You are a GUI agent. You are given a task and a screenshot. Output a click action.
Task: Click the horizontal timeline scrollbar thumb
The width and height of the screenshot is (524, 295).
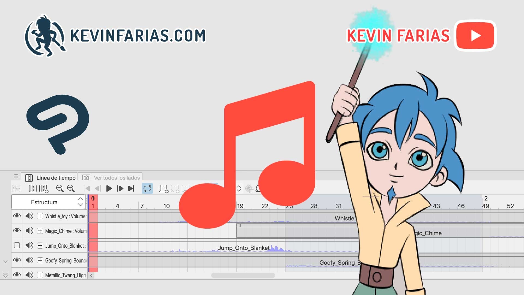click(243, 275)
